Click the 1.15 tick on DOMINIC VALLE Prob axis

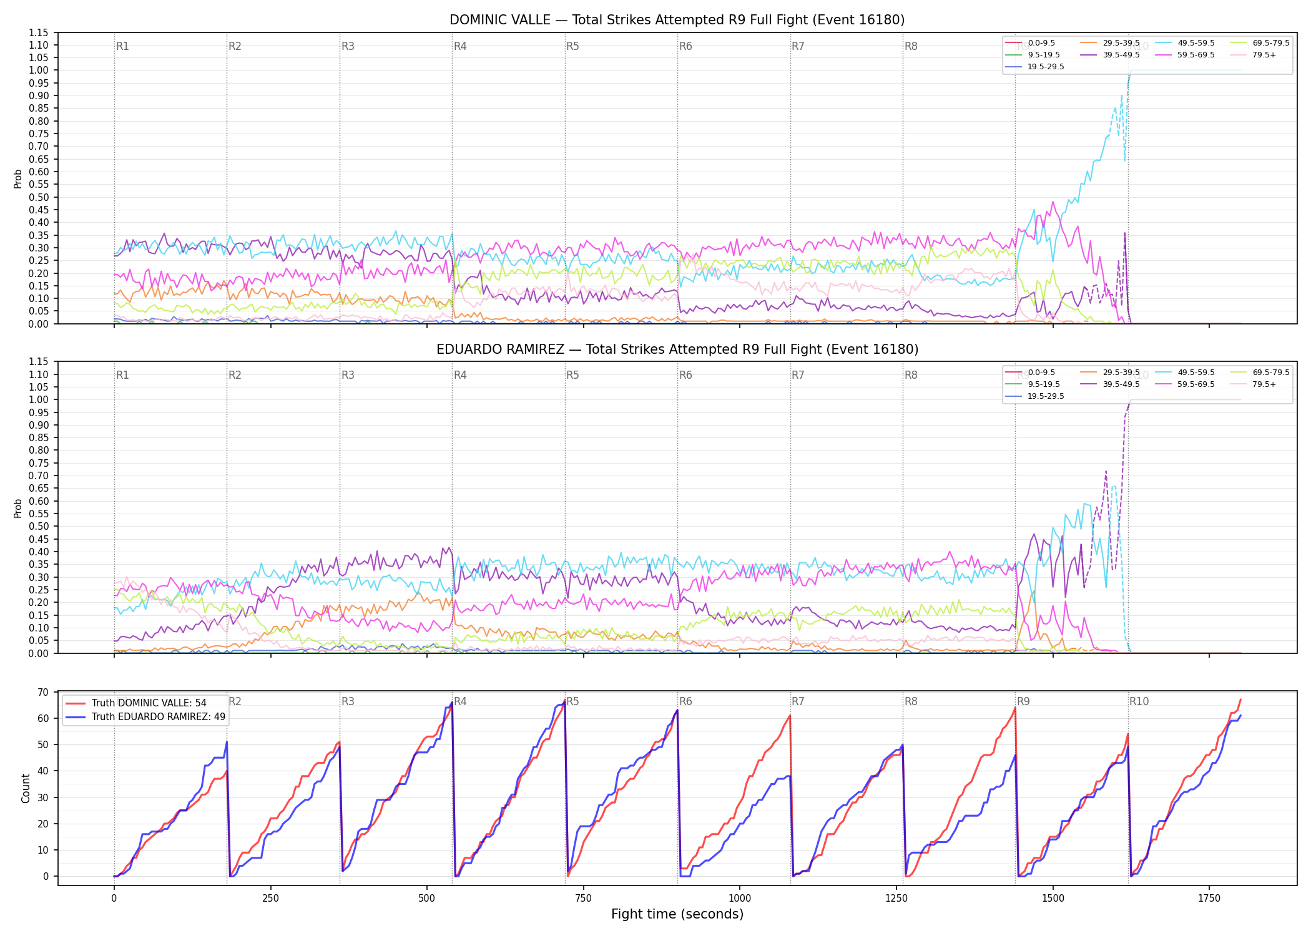pyautogui.click(x=39, y=32)
